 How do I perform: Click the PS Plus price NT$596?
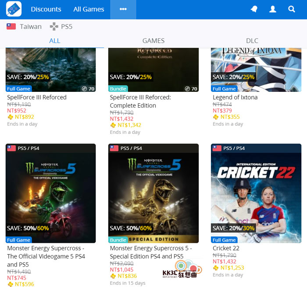tap(25, 284)
